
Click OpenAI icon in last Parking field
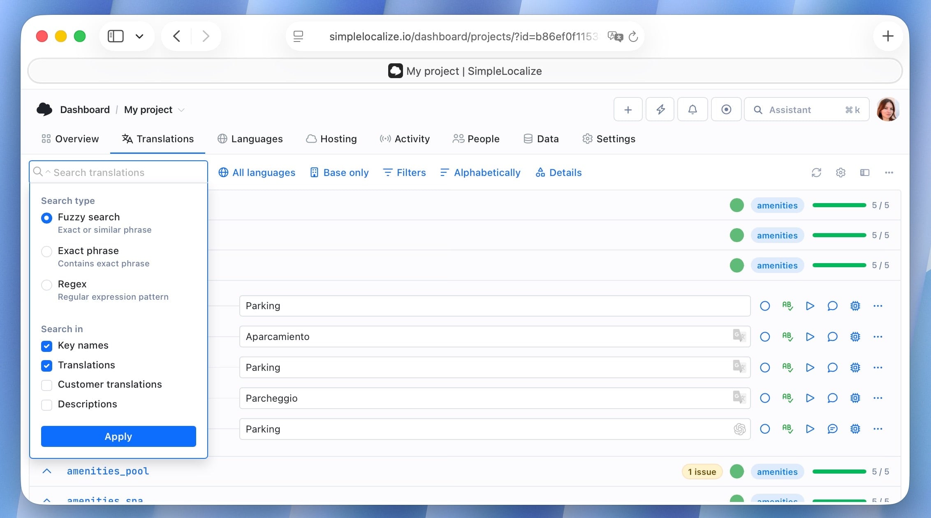pyautogui.click(x=739, y=429)
